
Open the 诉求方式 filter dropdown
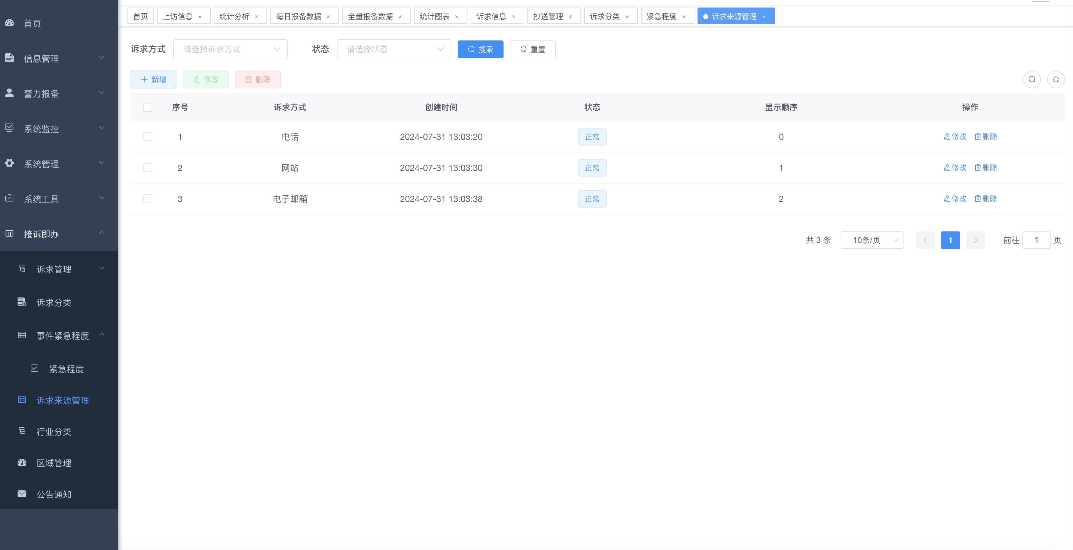230,49
